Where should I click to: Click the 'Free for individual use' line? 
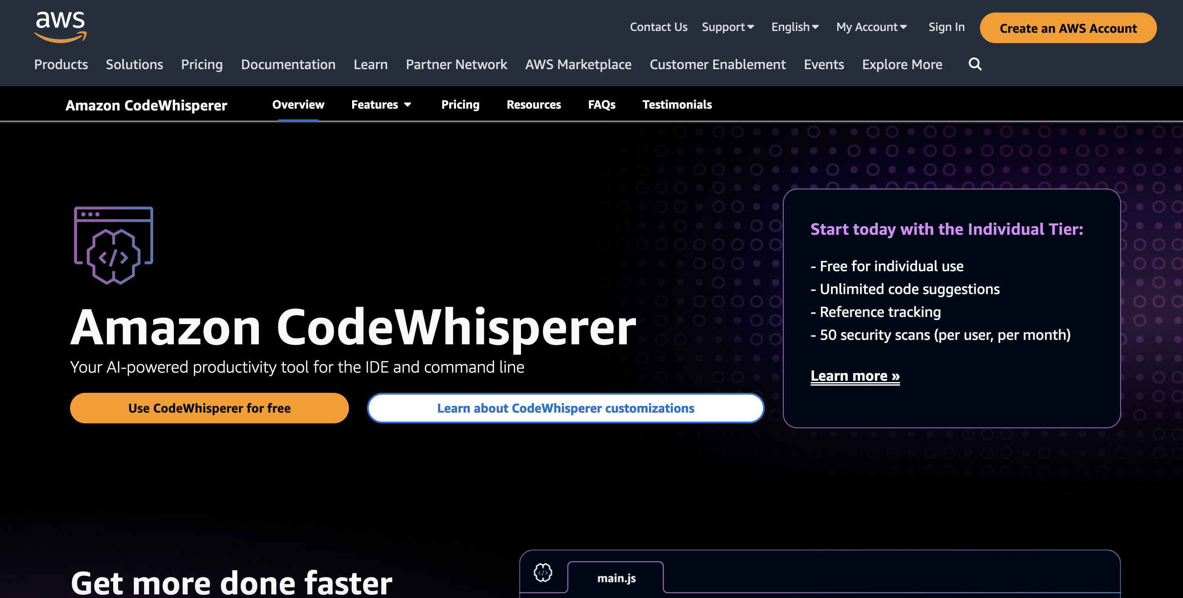[x=887, y=266]
